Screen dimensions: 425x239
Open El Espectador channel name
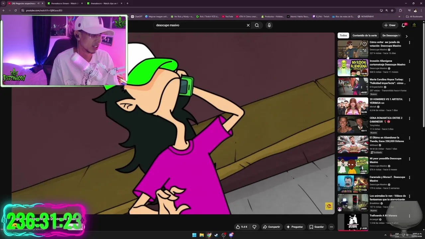pos(377,87)
